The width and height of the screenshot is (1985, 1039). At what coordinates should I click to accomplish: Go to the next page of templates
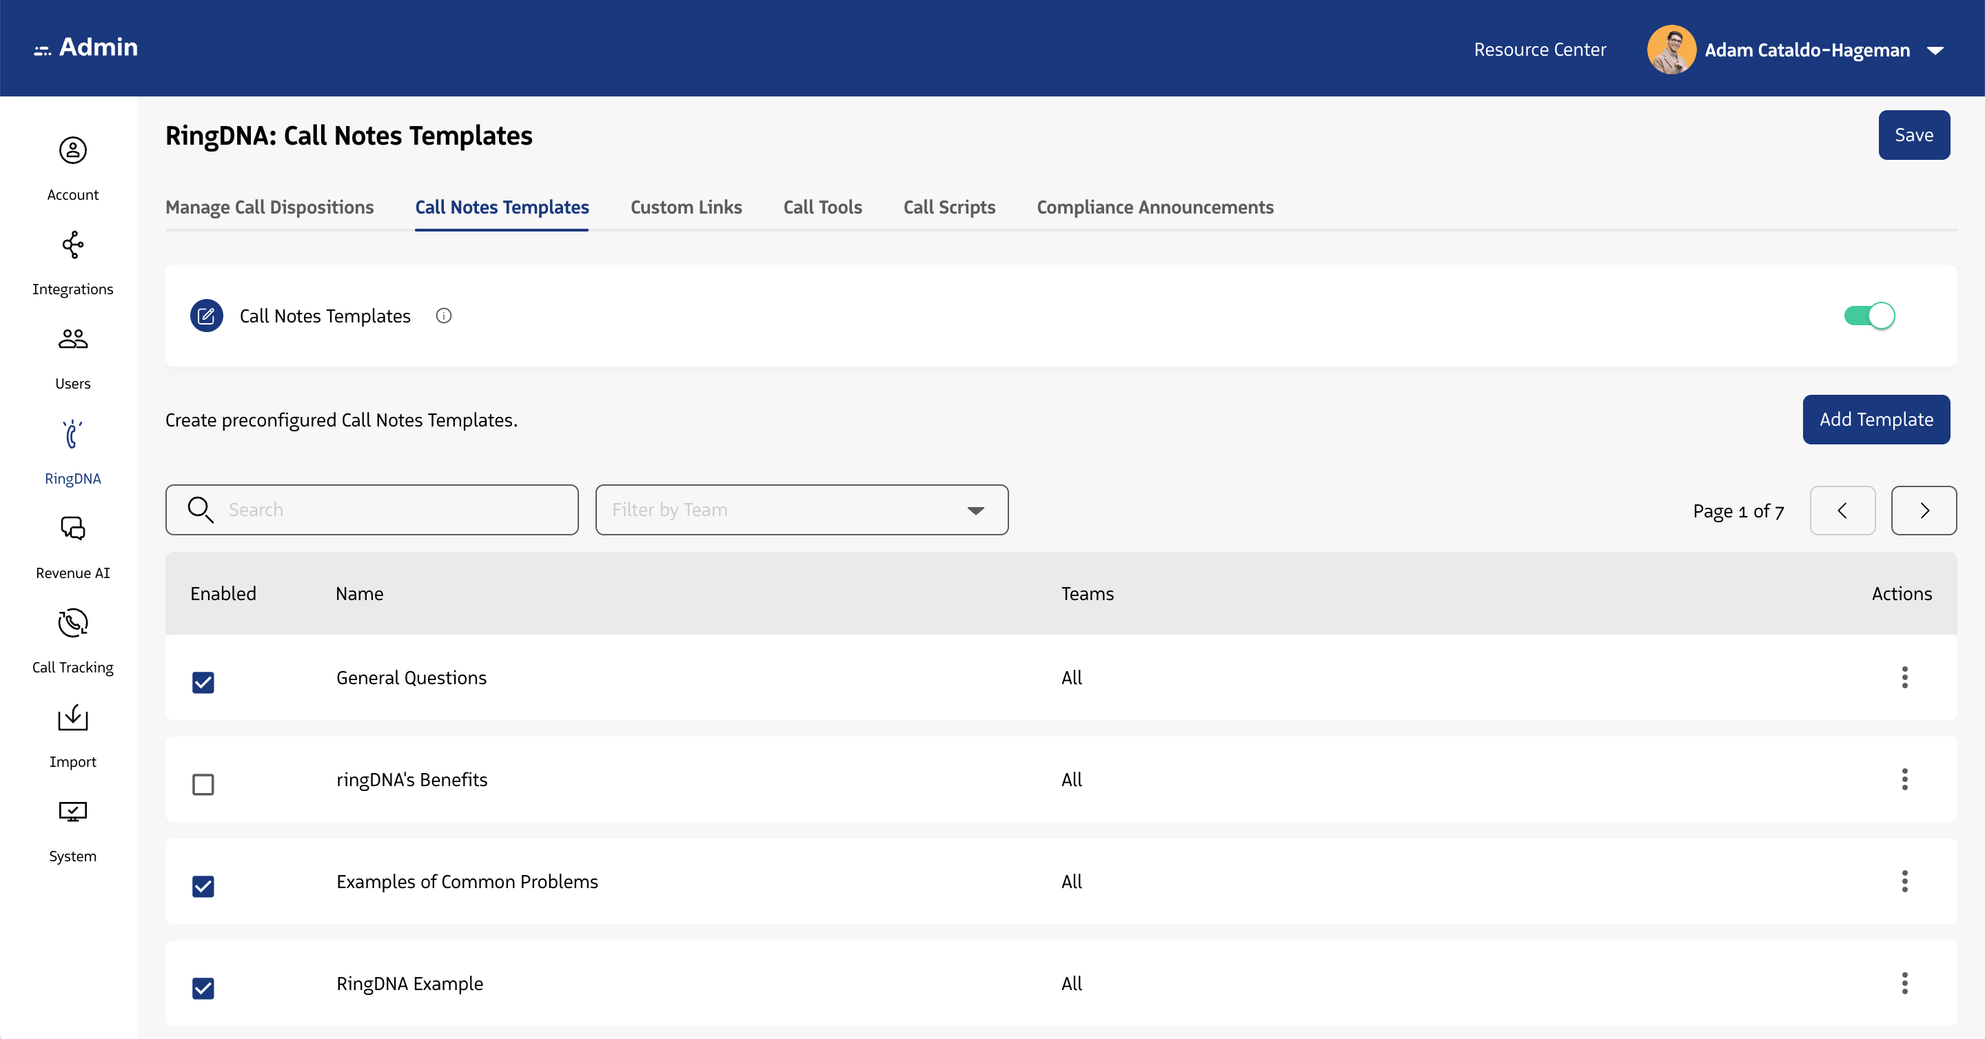[1924, 510]
